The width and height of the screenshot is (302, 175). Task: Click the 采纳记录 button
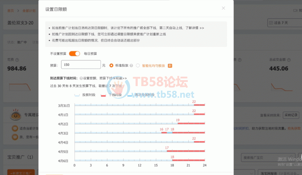pyautogui.click(x=291, y=115)
